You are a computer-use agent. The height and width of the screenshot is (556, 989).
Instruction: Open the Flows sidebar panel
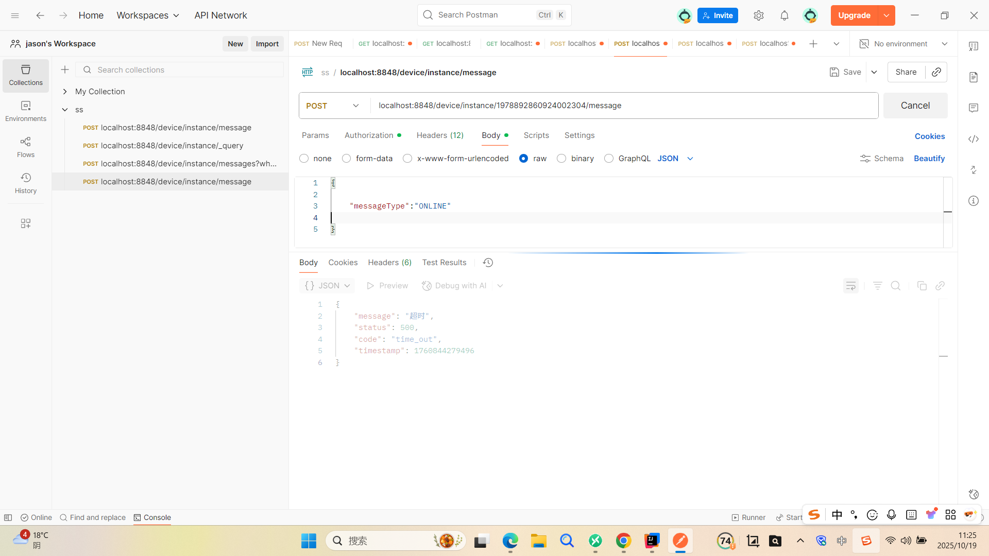tap(26, 147)
